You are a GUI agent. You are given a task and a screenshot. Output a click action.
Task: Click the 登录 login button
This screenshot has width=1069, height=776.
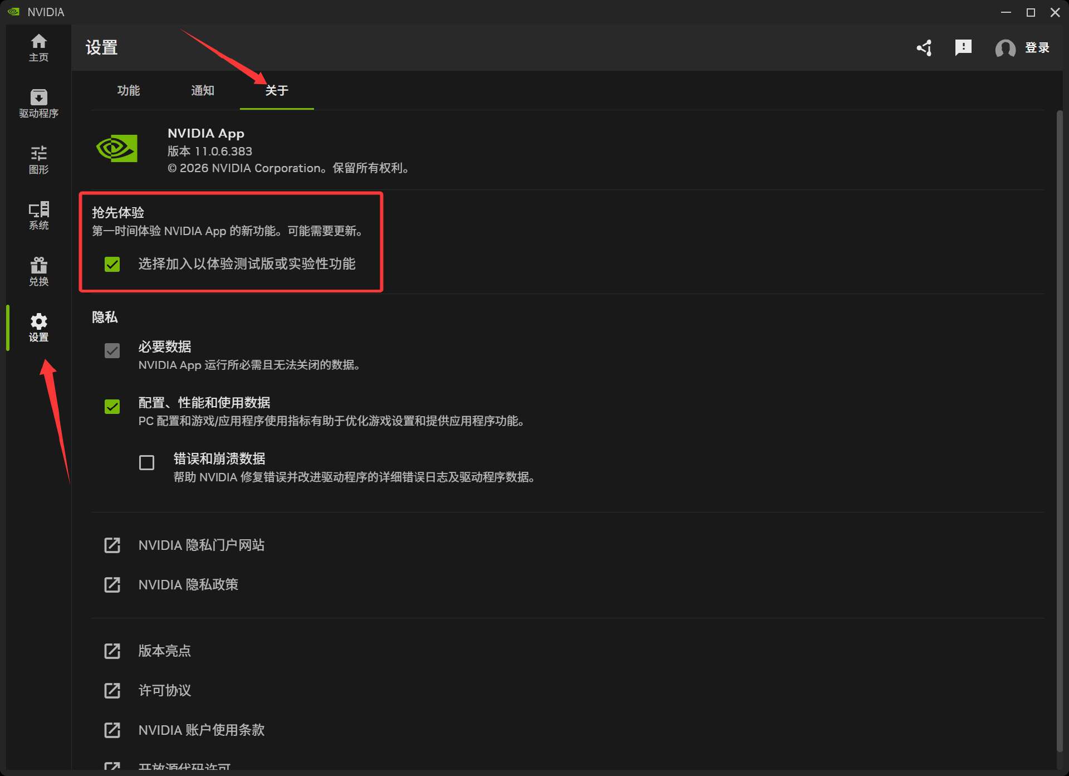click(x=1037, y=48)
